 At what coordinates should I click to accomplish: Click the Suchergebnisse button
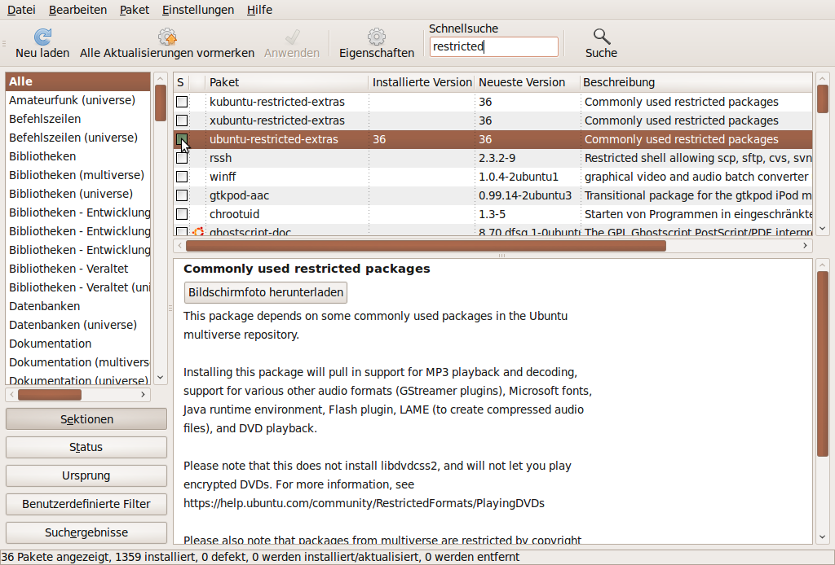pos(86,532)
